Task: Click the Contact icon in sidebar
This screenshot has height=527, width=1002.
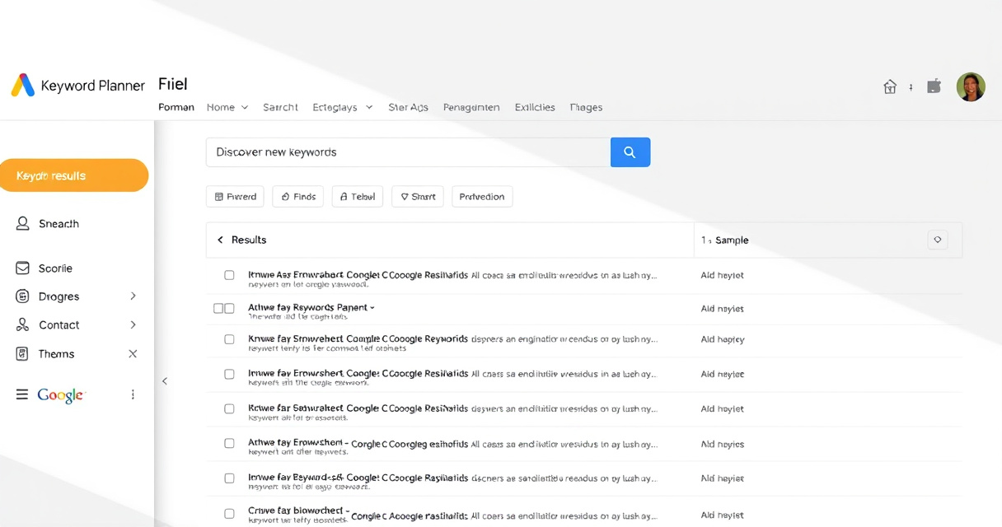Action: (x=23, y=325)
